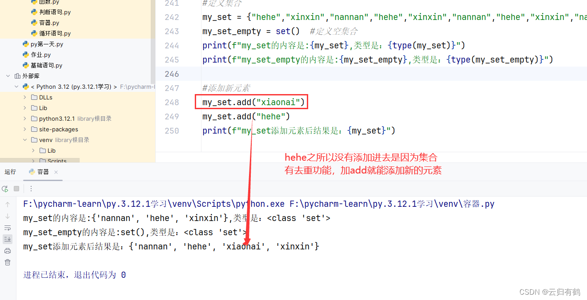
Task: Place cursor in my_set_empty = set() line
Action: 251,32
